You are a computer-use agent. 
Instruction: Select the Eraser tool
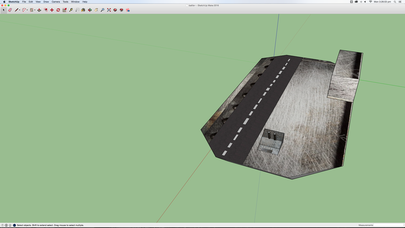click(10, 10)
